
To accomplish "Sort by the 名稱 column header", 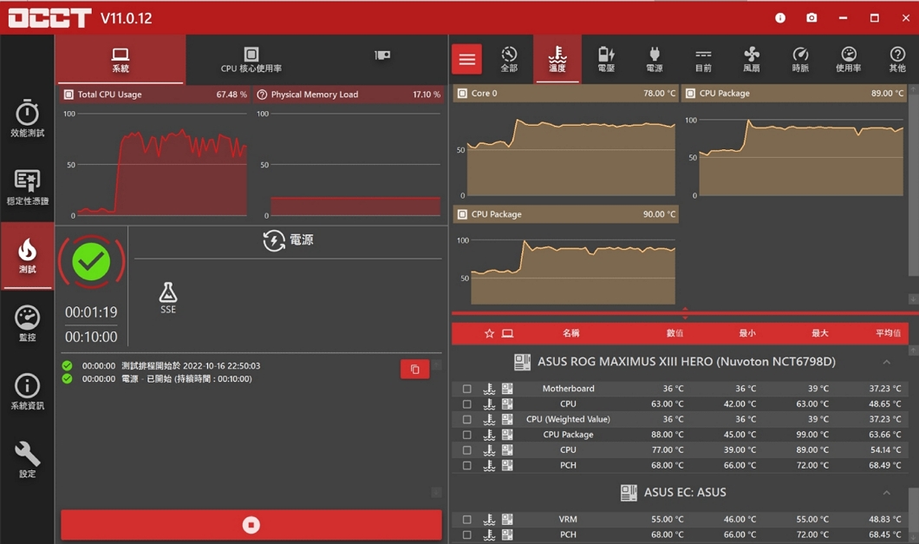I will 570,333.
